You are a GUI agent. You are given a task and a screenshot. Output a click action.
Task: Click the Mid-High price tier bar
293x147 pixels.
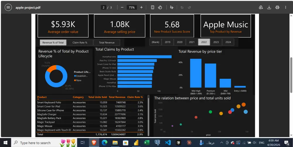196,73
